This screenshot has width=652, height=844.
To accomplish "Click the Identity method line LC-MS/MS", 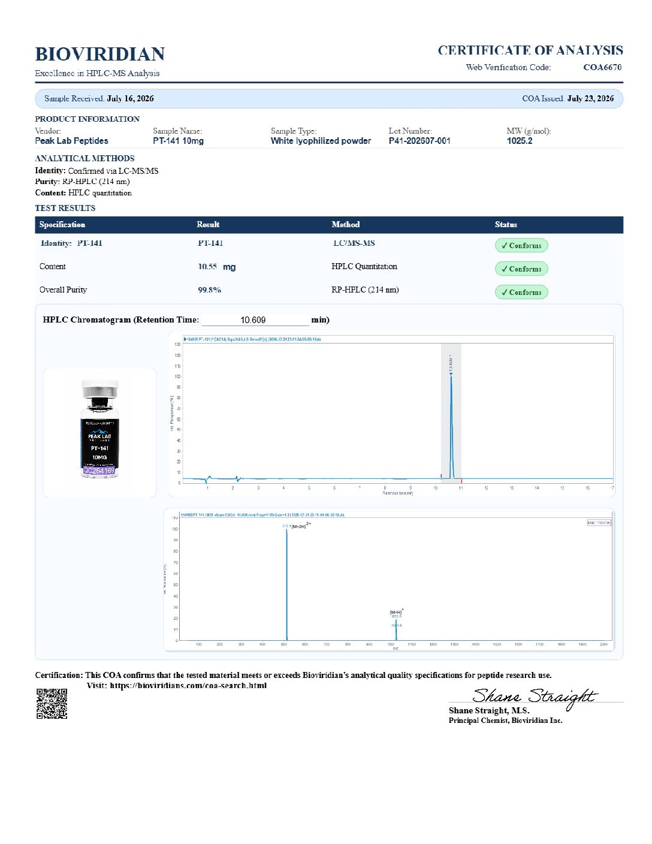I will click(x=96, y=171).
